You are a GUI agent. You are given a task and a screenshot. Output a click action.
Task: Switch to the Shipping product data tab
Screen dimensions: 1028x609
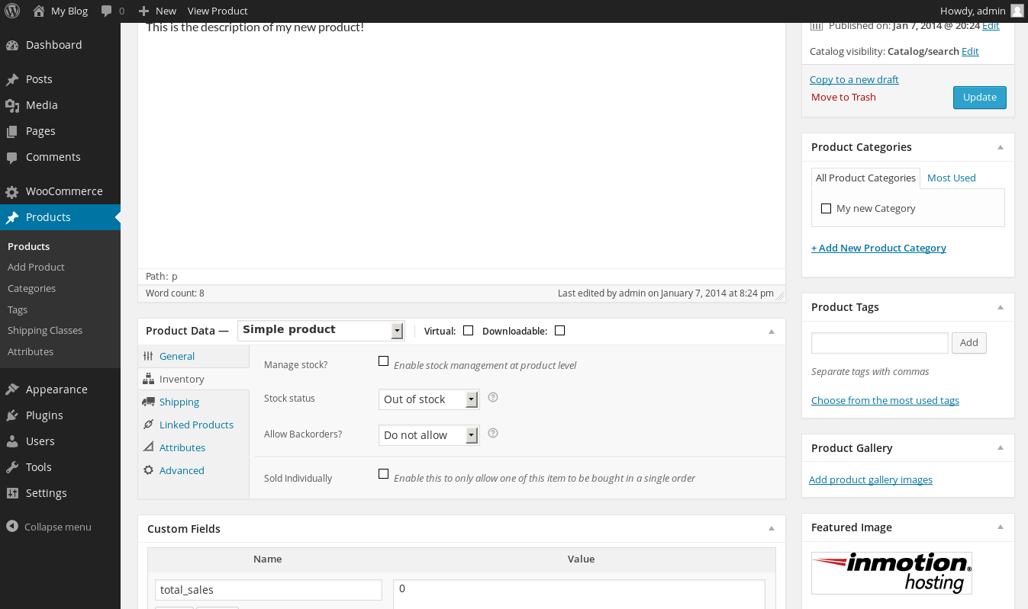[x=179, y=402]
